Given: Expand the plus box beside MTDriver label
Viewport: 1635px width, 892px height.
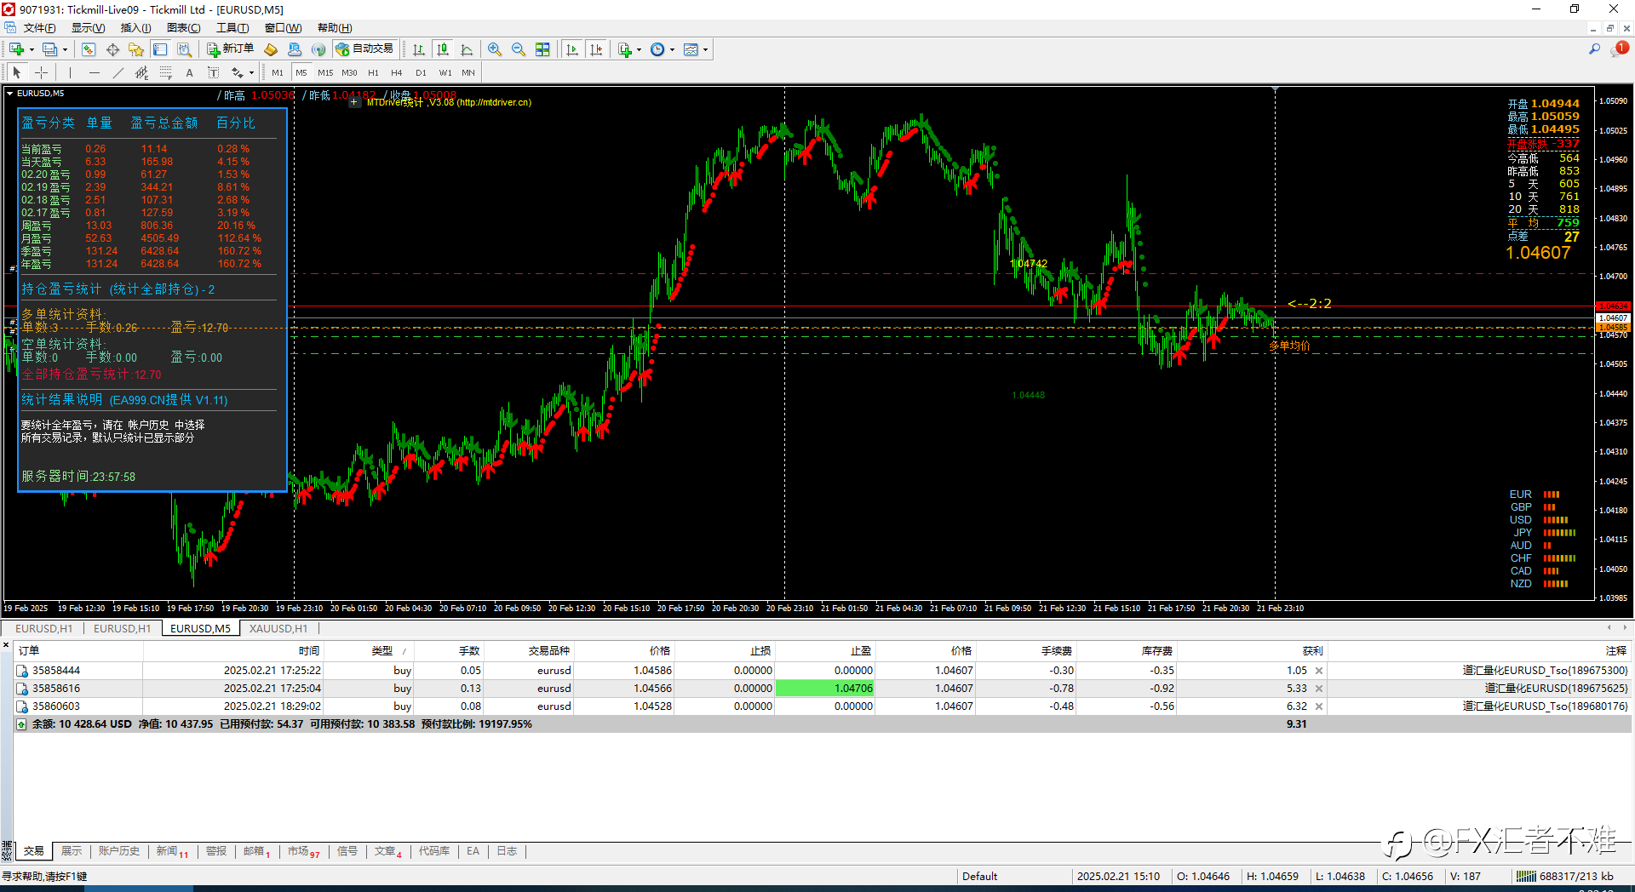Looking at the screenshot, I should click(354, 102).
